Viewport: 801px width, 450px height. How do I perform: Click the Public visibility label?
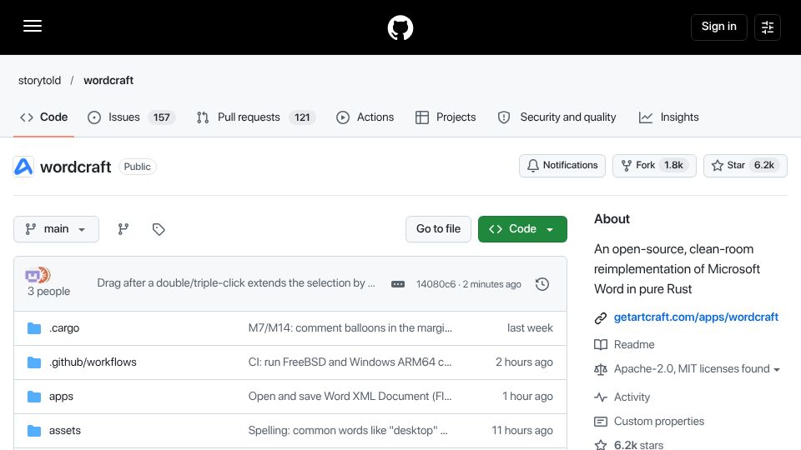138,167
